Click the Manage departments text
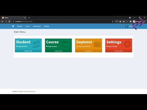 [x=83, y=46]
